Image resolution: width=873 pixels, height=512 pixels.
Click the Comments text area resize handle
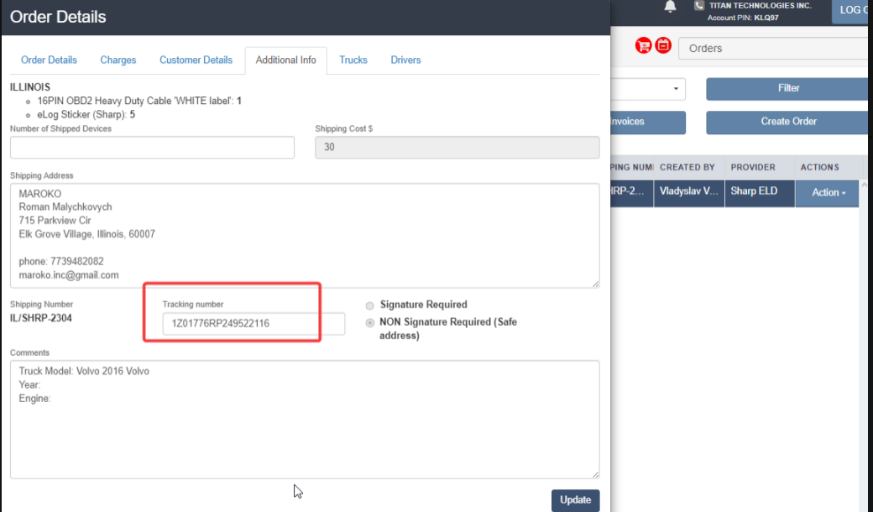coord(595,474)
